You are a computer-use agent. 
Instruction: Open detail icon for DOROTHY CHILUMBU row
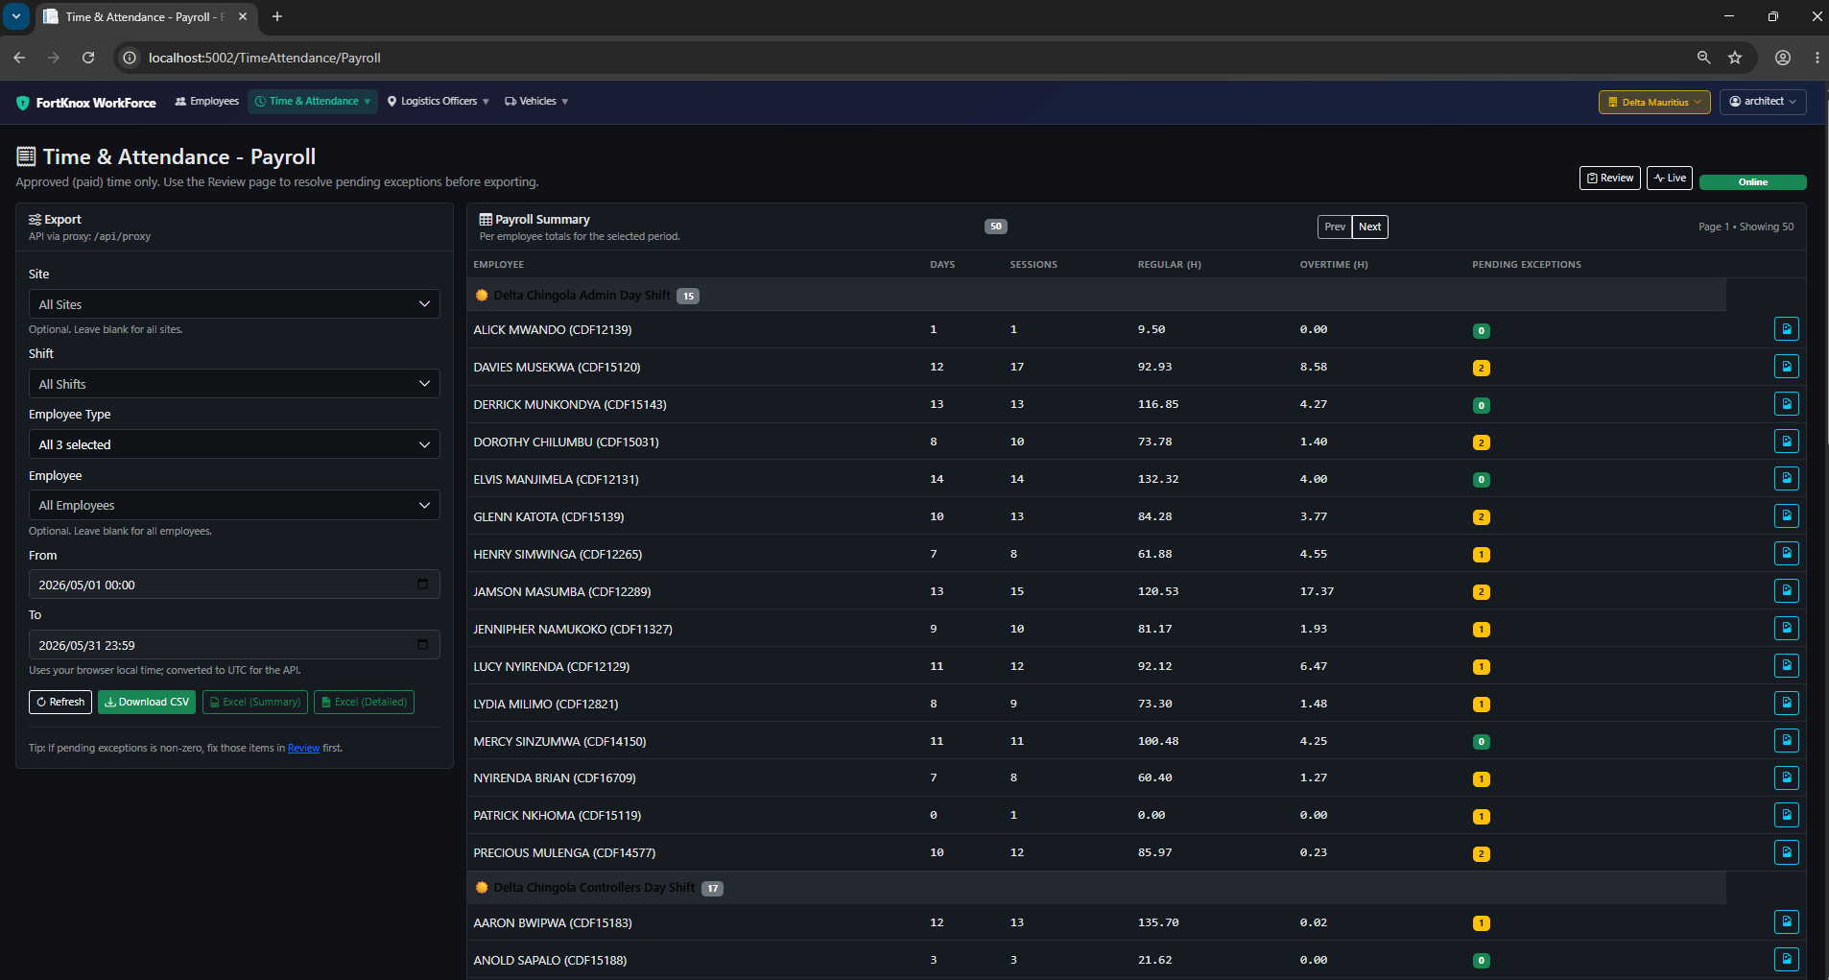point(1786,442)
